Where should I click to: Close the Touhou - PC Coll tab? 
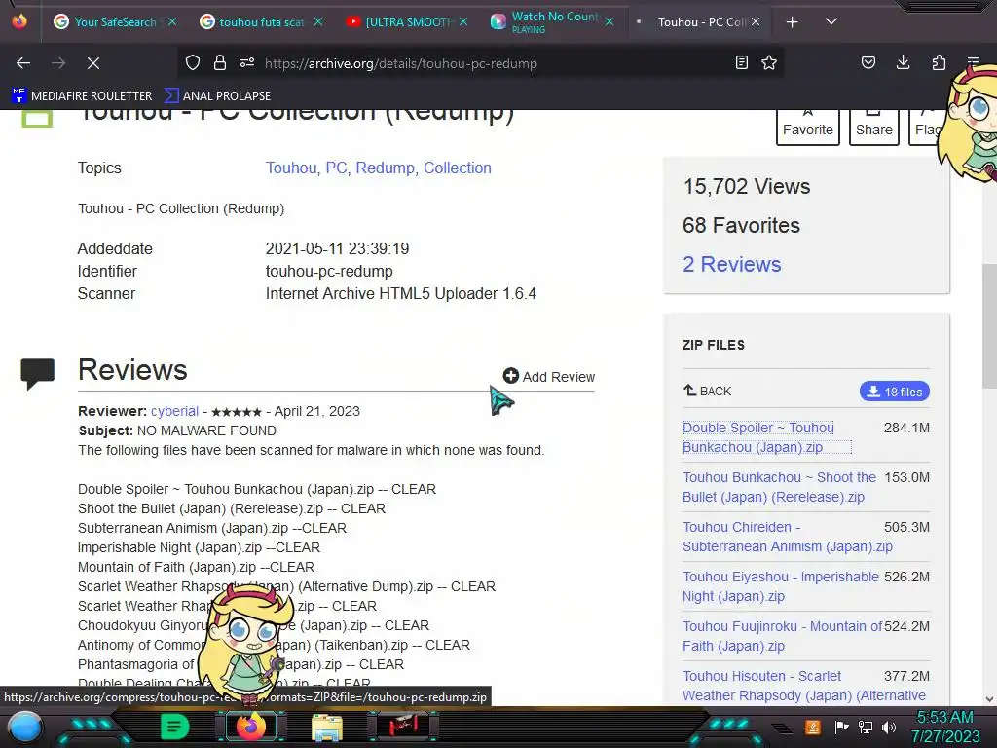point(756,21)
